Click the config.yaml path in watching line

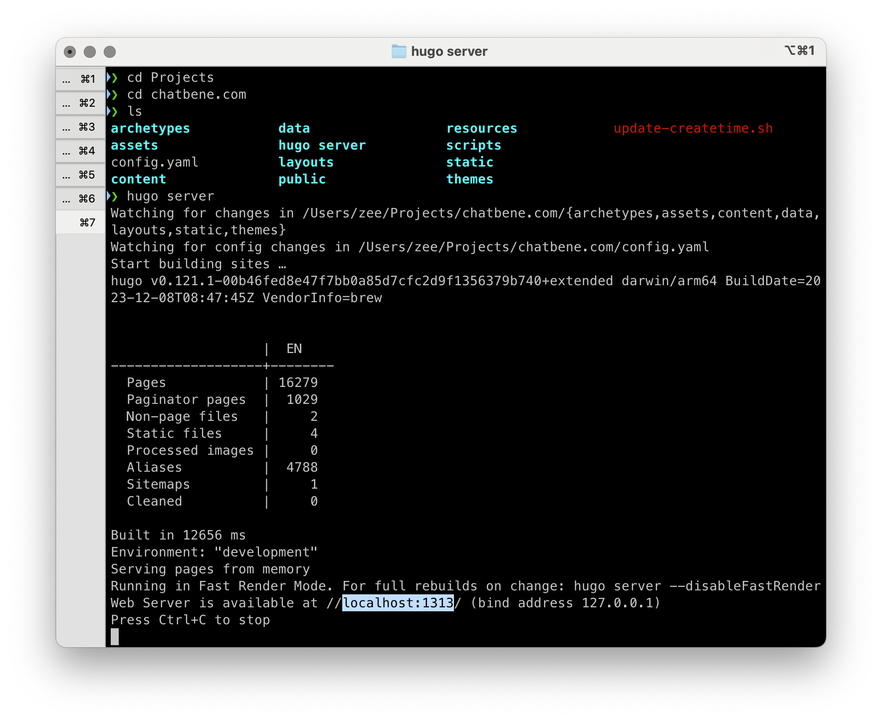pyautogui.click(x=534, y=247)
